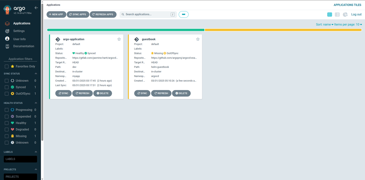Click argo-application git source icon
Screen dimensions: 365x180
tap(58, 39)
